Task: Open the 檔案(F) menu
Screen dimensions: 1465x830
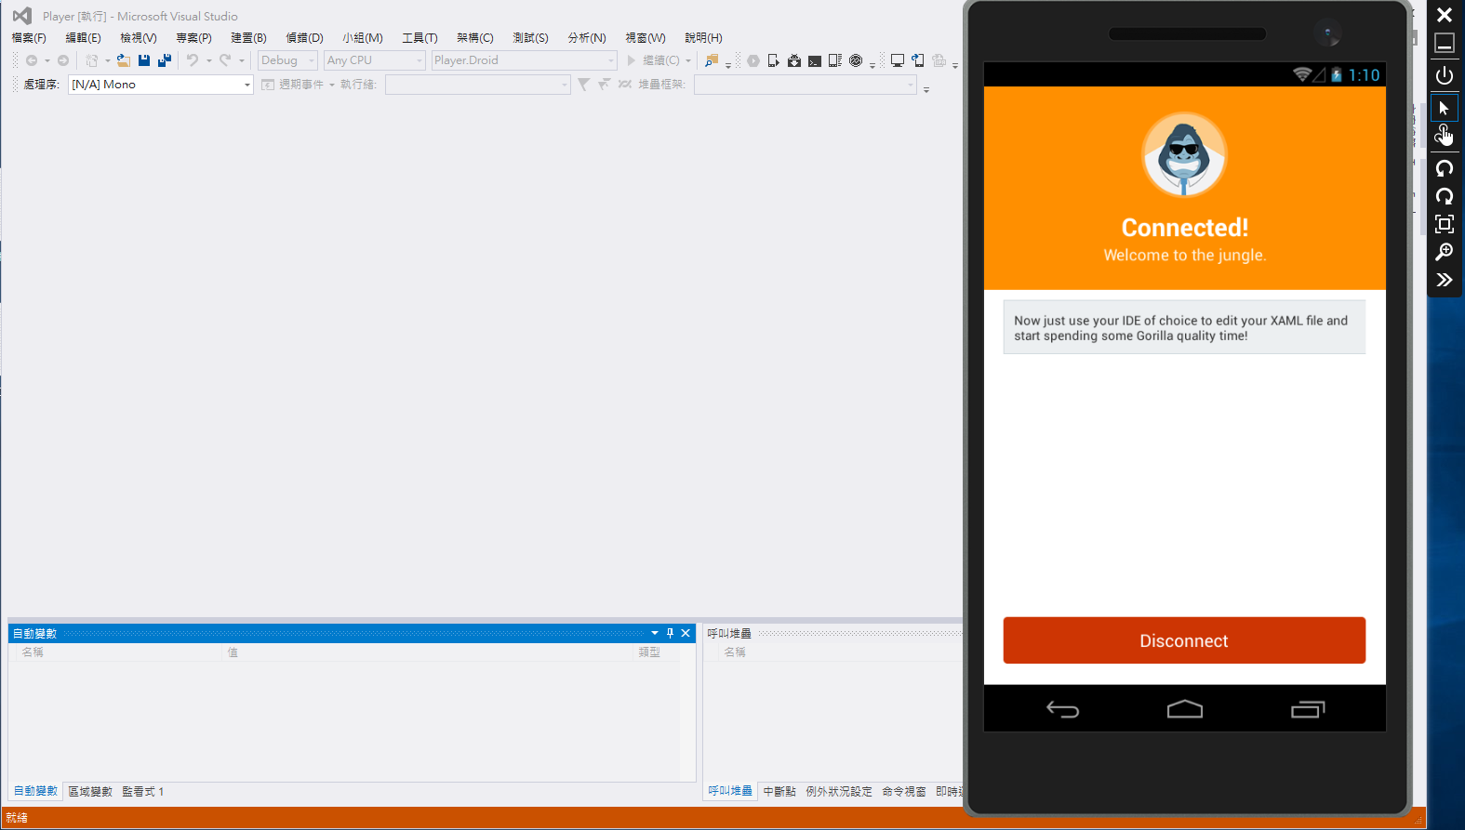Action: (29, 38)
